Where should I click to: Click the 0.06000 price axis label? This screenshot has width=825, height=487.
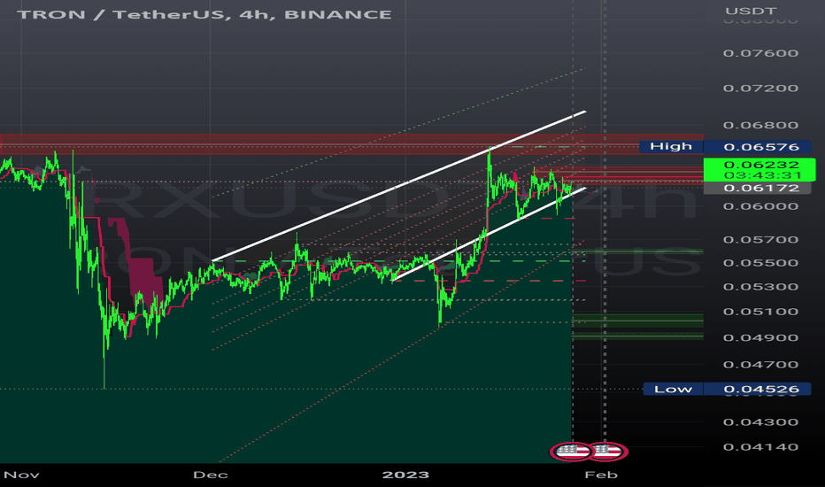coord(760,205)
